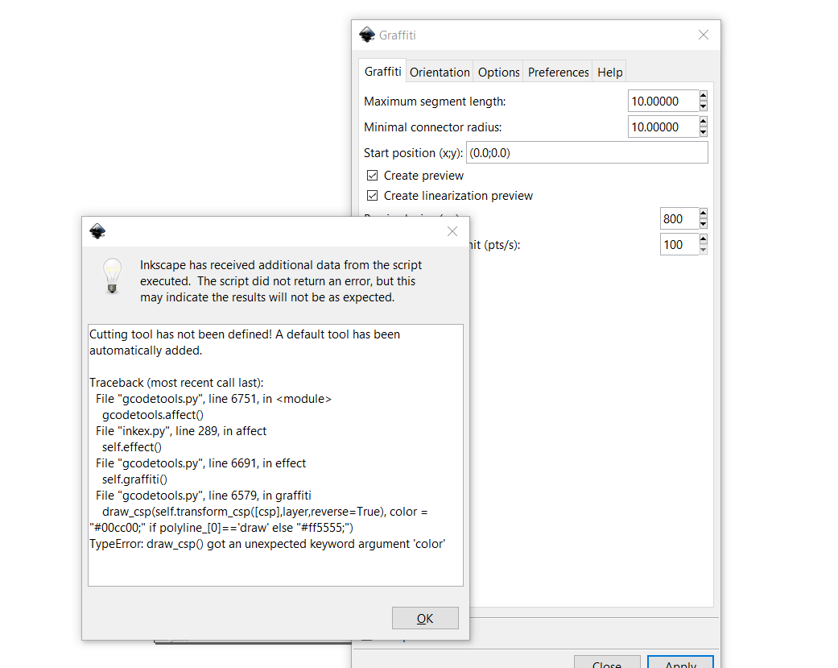The width and height of the screenshot is (838, 668).
Task: Uncheck the Create preview checkbox
Action: point(373,176)
